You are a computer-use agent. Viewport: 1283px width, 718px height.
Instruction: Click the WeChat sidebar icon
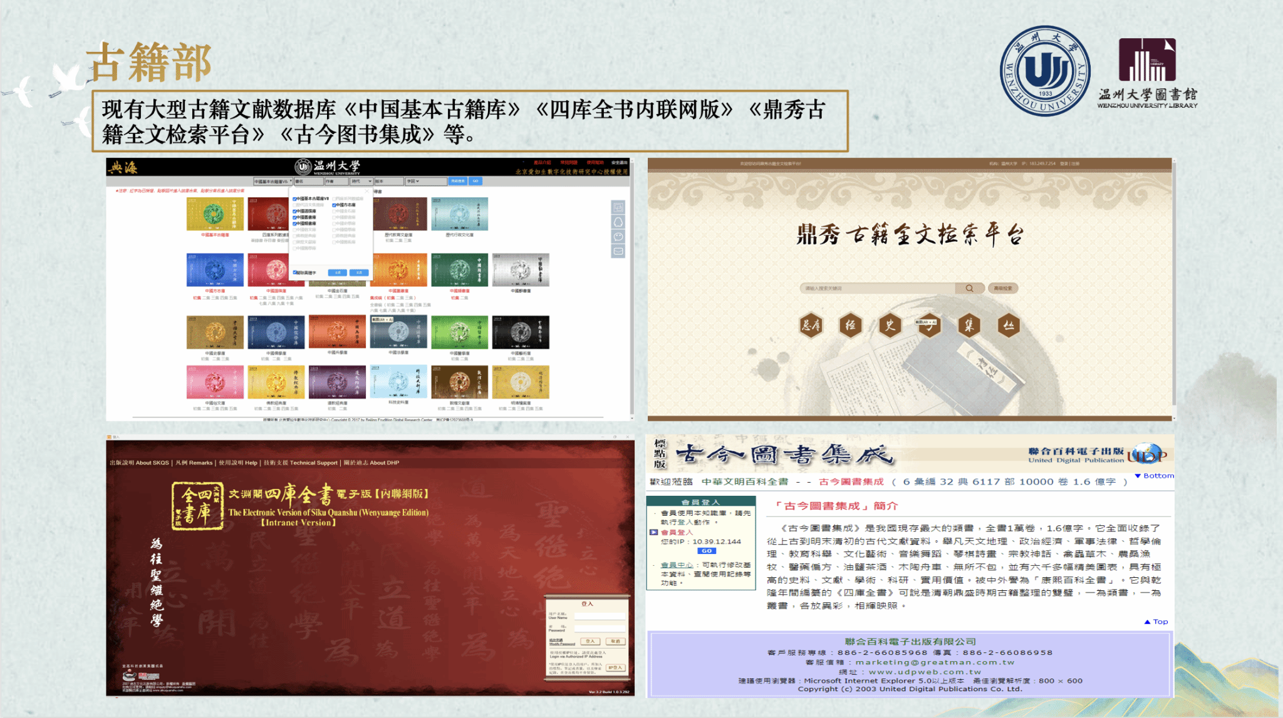tap(618, 237)
